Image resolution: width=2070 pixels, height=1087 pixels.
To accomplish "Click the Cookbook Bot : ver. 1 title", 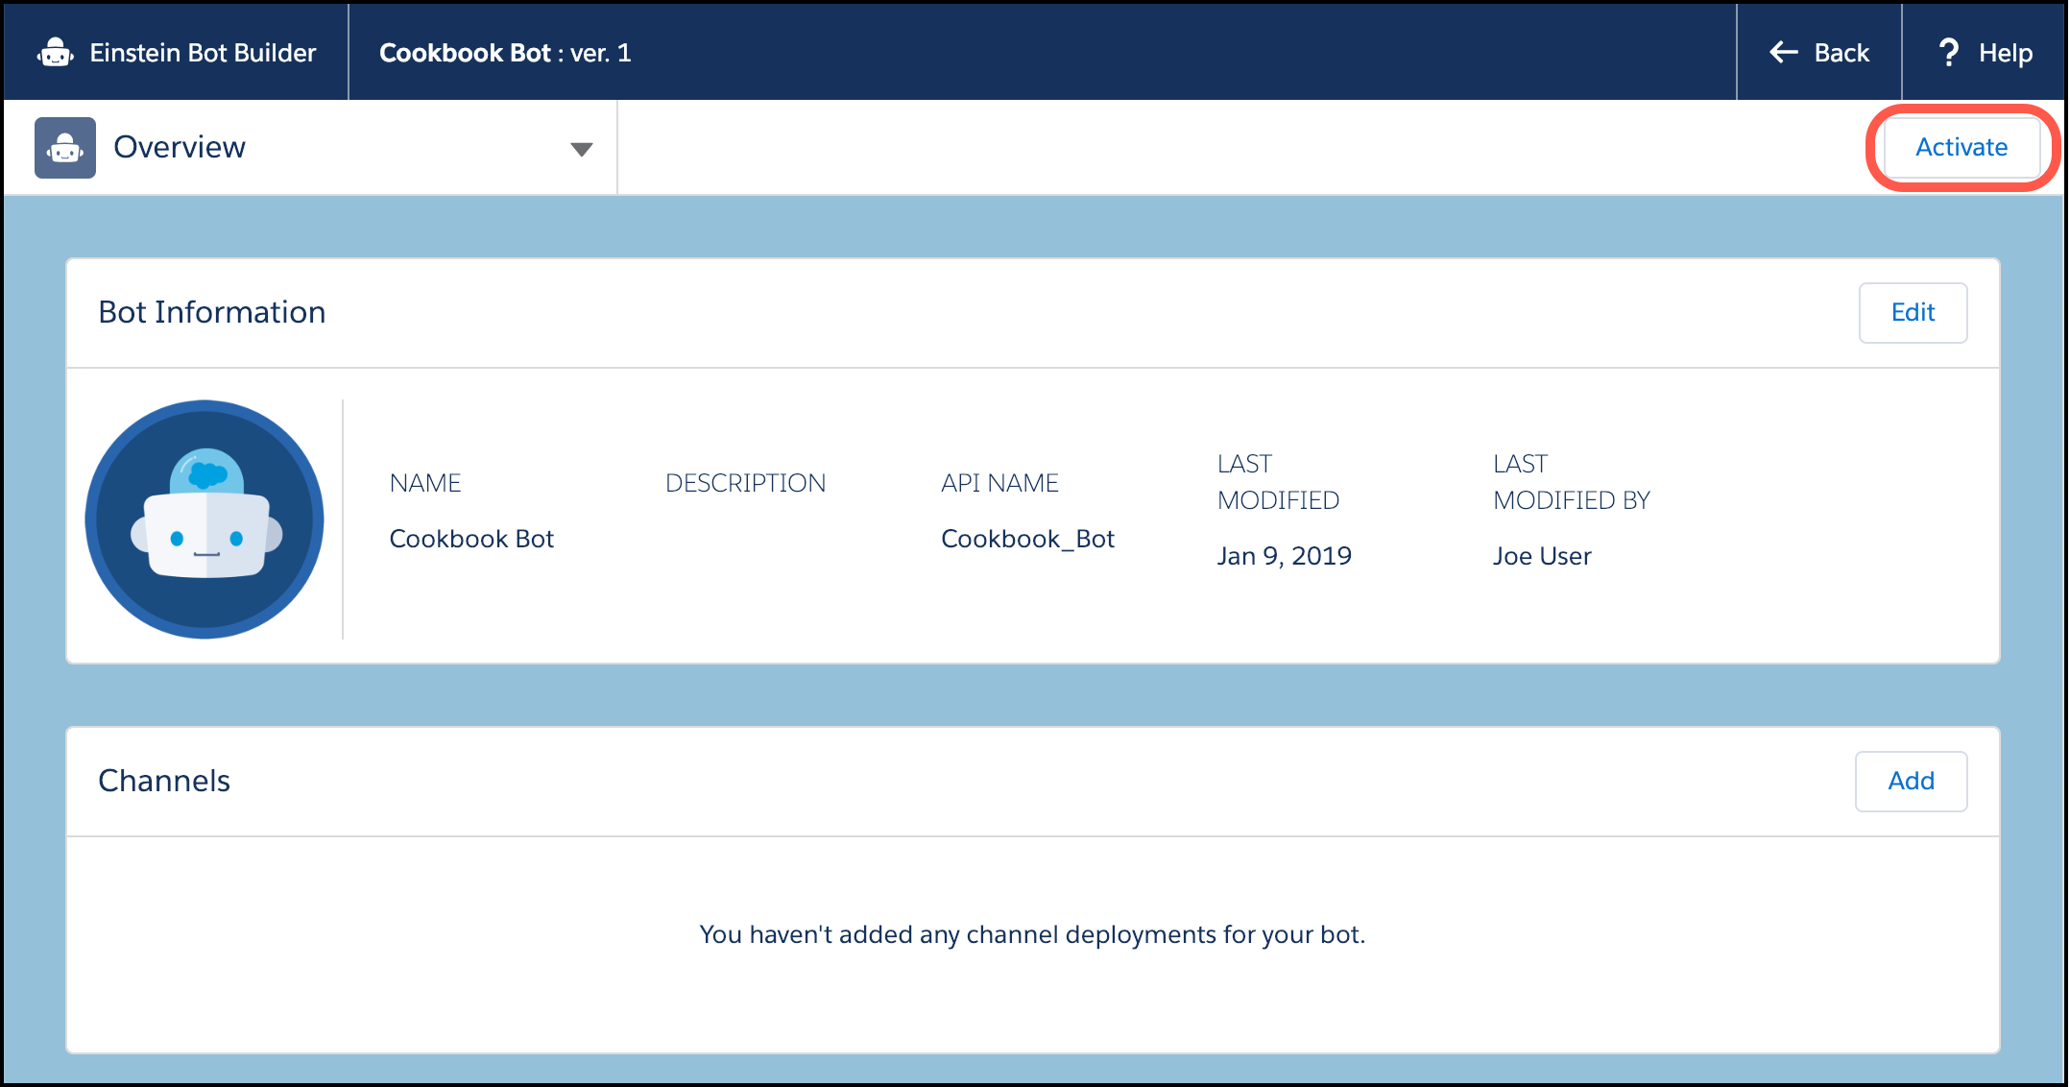I will (x=505, y=53).
